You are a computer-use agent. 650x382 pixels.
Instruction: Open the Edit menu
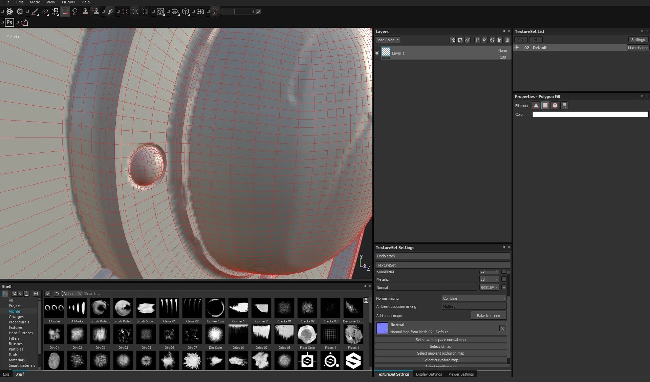pos(20,2)
